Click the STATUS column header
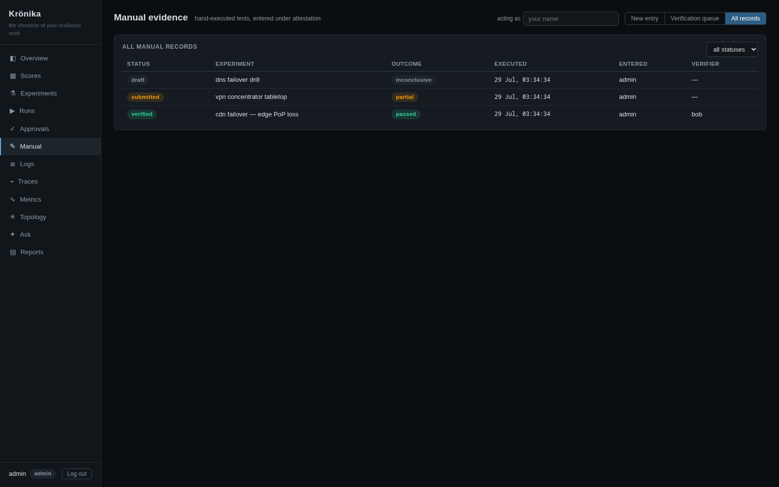This screenshot has height=487, width=779. pyautogui.click(x=138, y=64)
